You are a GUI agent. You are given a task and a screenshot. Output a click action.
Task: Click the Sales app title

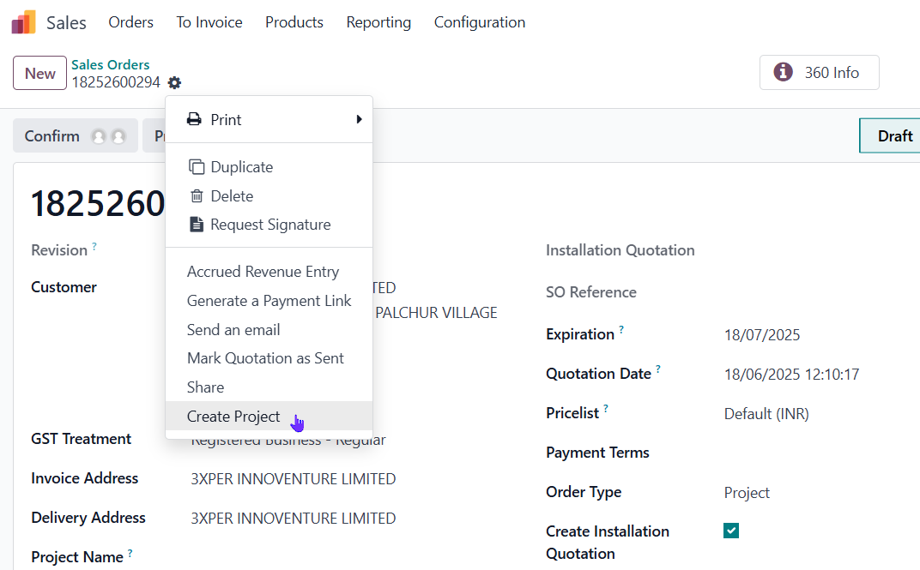(x=66, y=23)
